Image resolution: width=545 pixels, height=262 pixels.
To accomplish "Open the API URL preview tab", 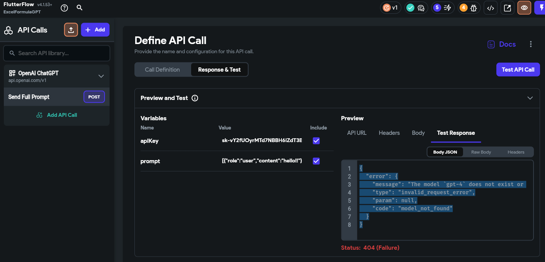I will (357, 133).
